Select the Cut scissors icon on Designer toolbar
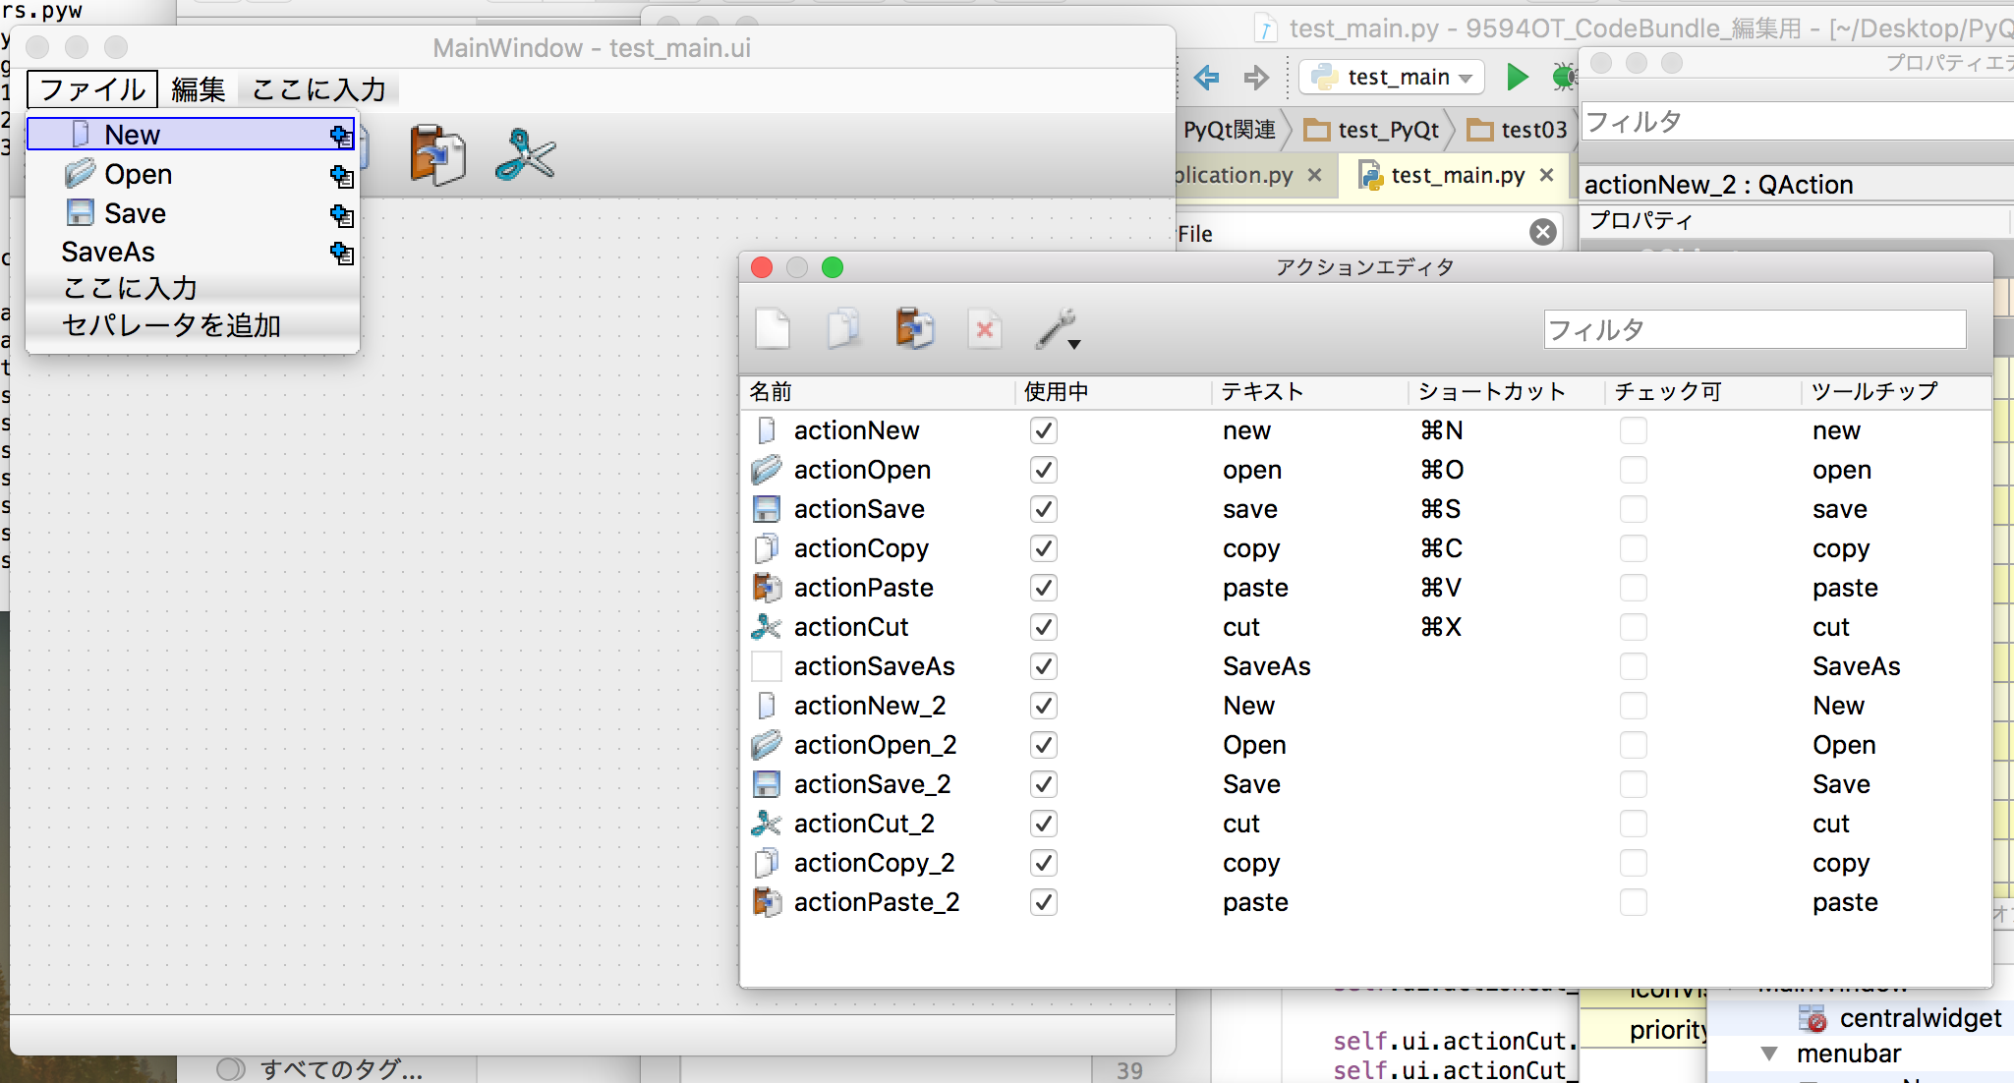This screenshot has height=1083, width=2014. 527,152
